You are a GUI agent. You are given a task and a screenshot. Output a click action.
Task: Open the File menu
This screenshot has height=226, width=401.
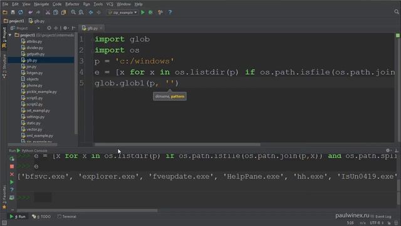5,4
